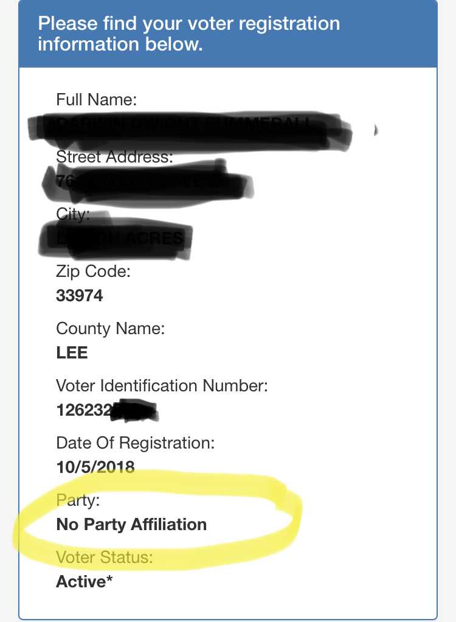Select the County Name label

click(110, 329)
